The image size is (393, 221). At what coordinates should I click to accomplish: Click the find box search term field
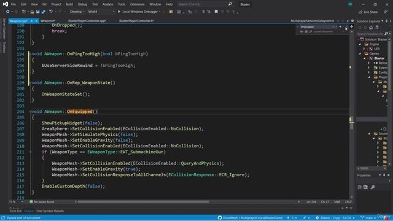(316, 27)
